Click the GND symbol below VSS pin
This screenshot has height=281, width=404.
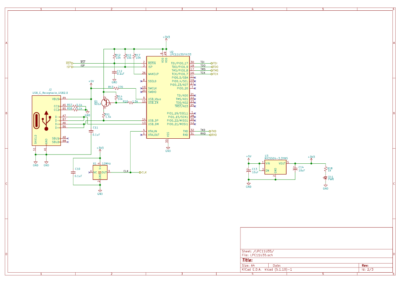point(168,149)
